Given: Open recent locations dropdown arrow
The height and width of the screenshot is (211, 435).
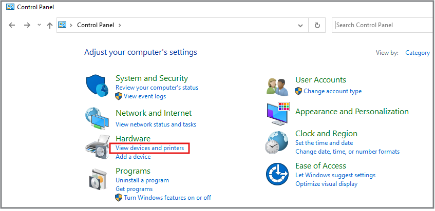Looking at the screenshot, I should 39,25.
